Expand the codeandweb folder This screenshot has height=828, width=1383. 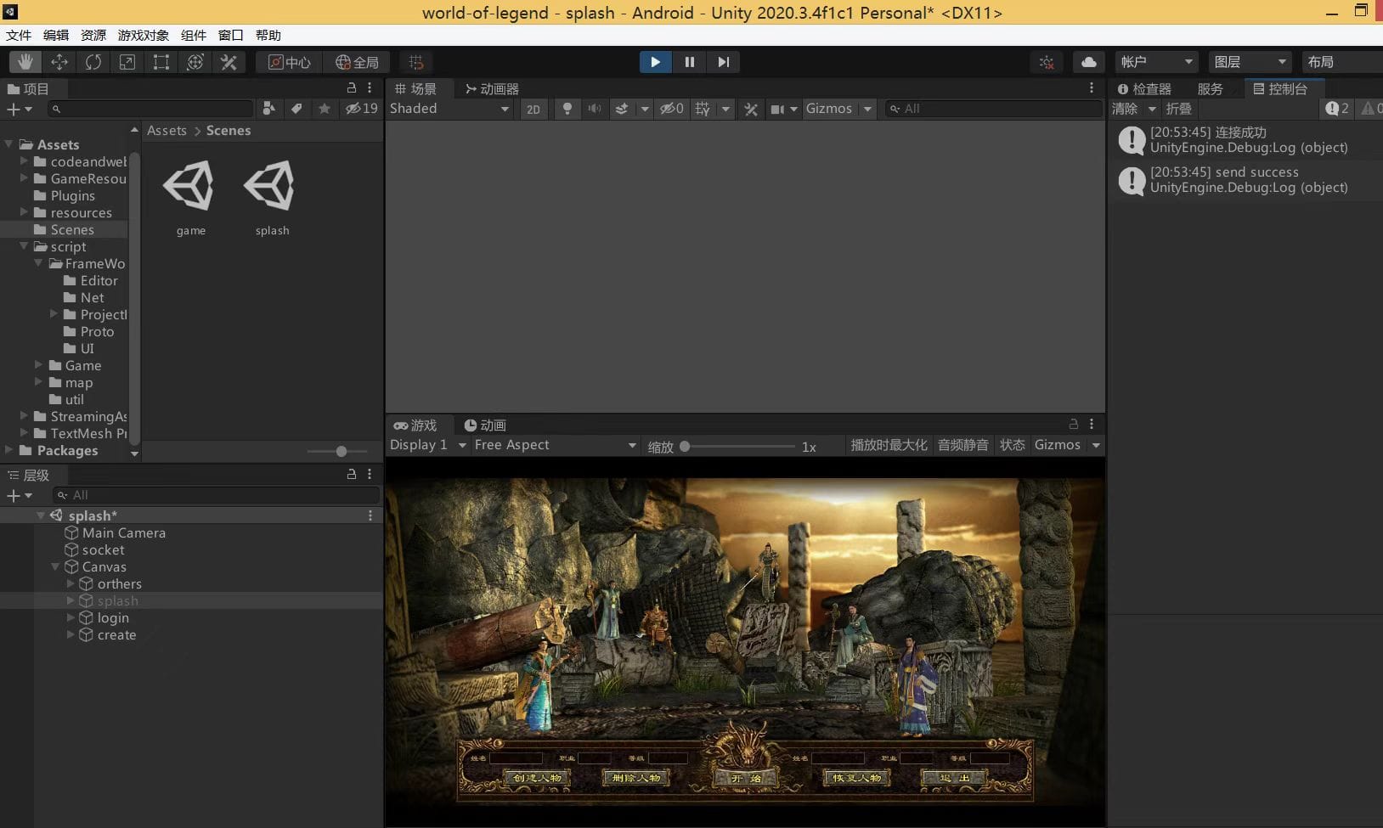[24, 161]
